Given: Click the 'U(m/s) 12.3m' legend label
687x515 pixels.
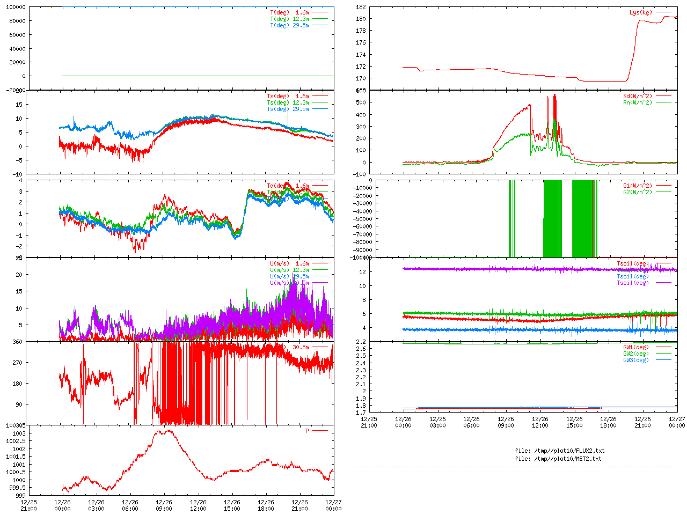Looking at the screenshot, I should 289,270.
